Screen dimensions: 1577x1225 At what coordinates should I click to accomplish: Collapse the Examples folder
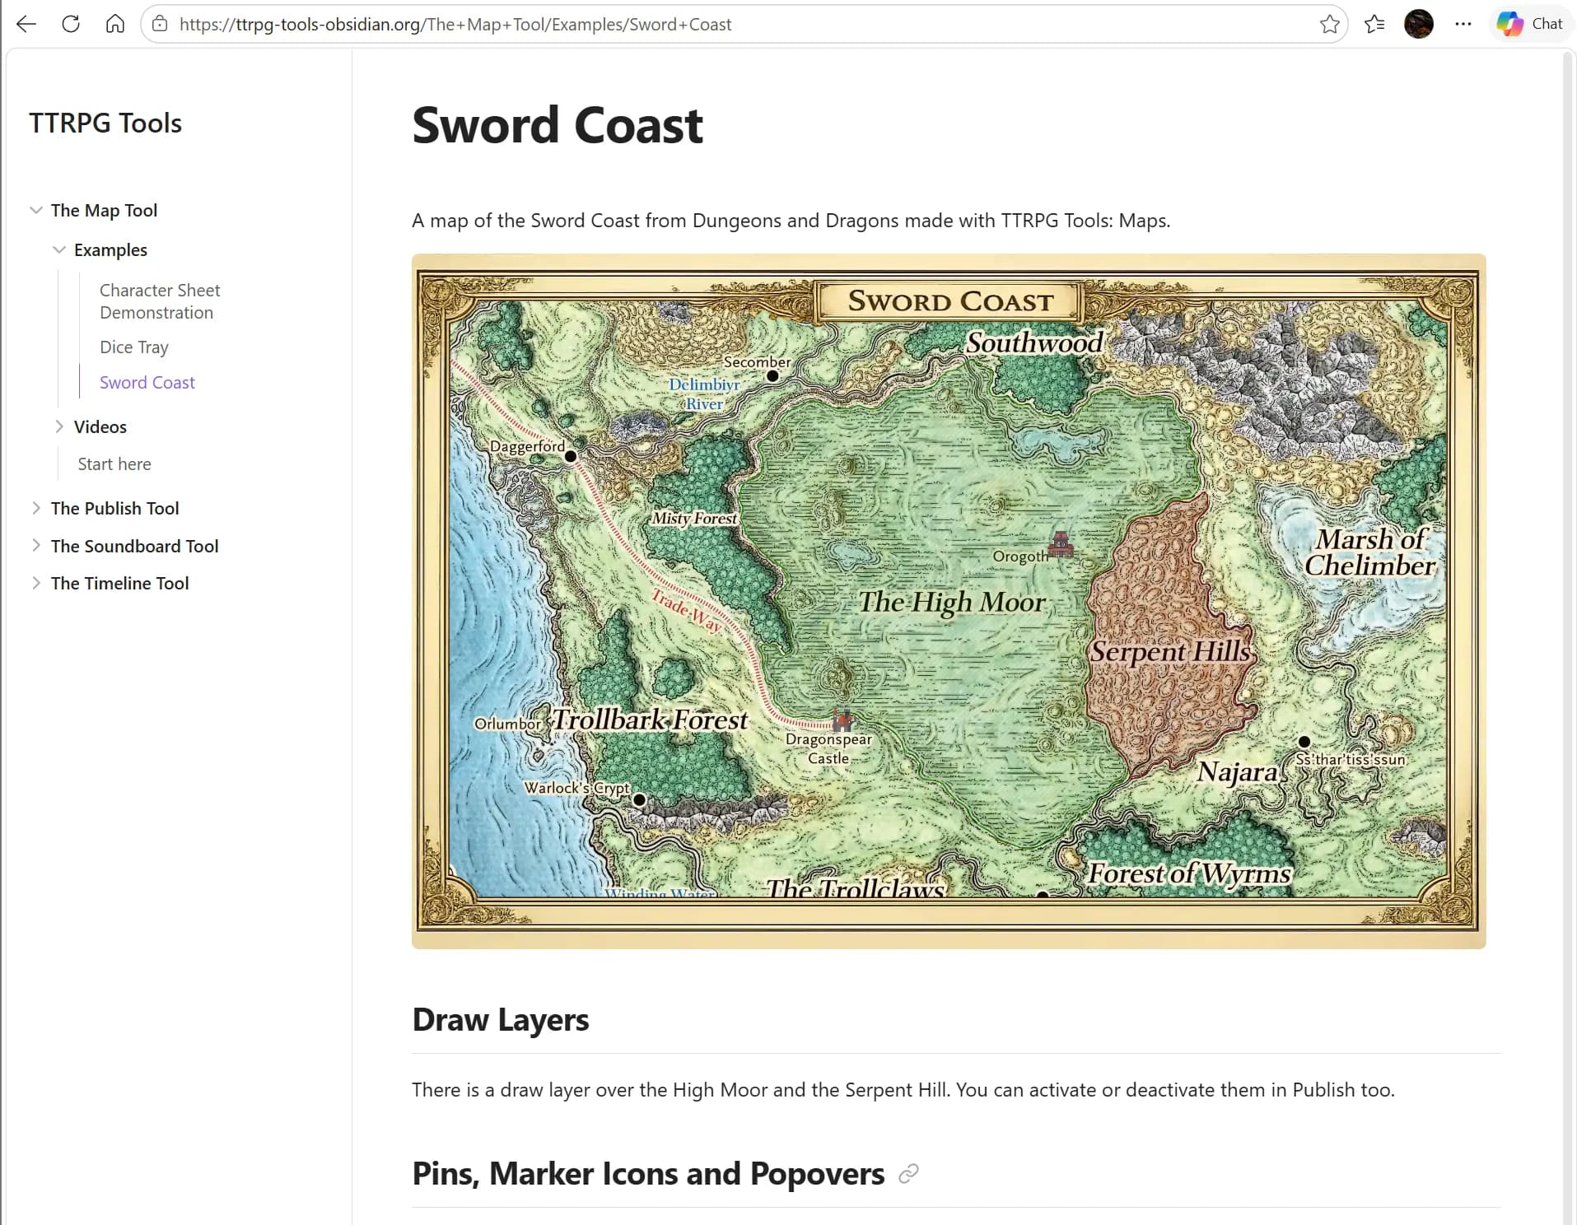59,249
